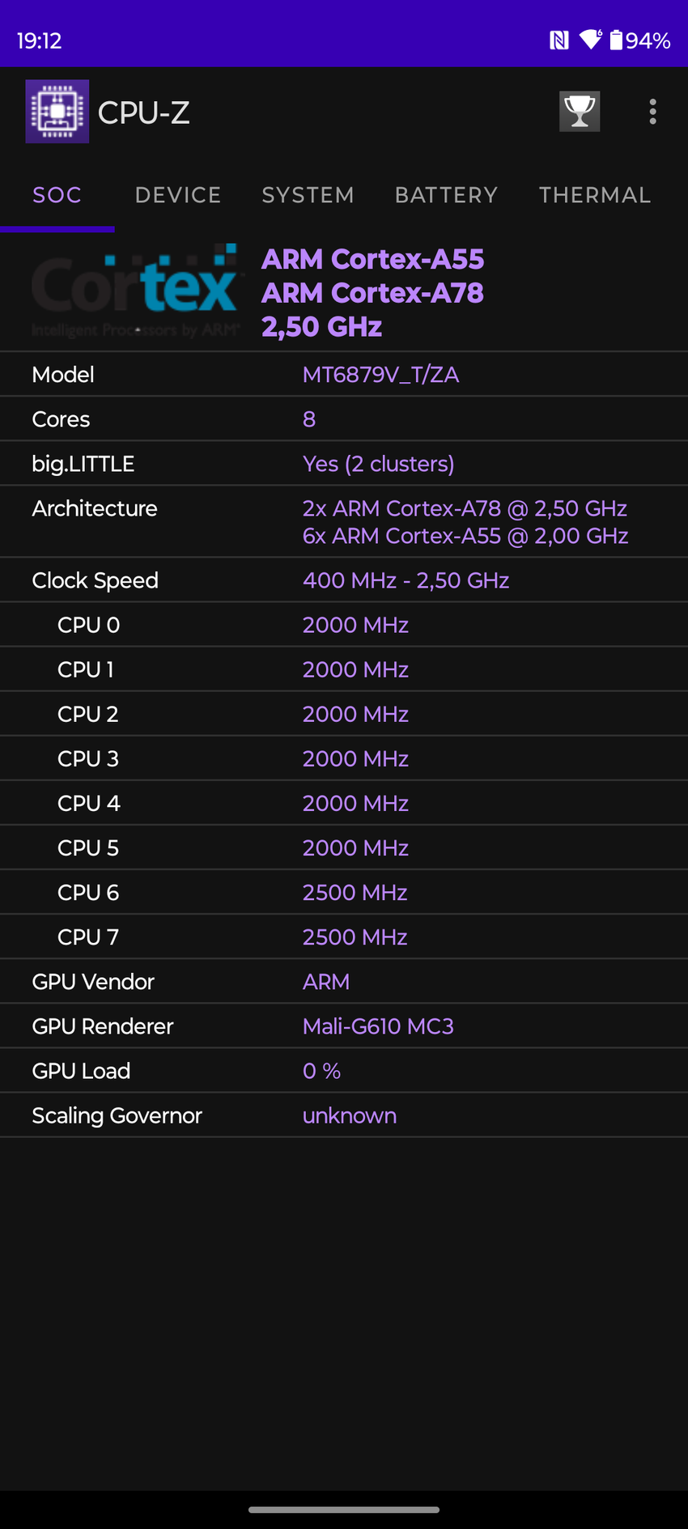The height and width of the screenshot is (1529, 688).
Task: Show the THERMAL tab
Action: click(595, 195)
